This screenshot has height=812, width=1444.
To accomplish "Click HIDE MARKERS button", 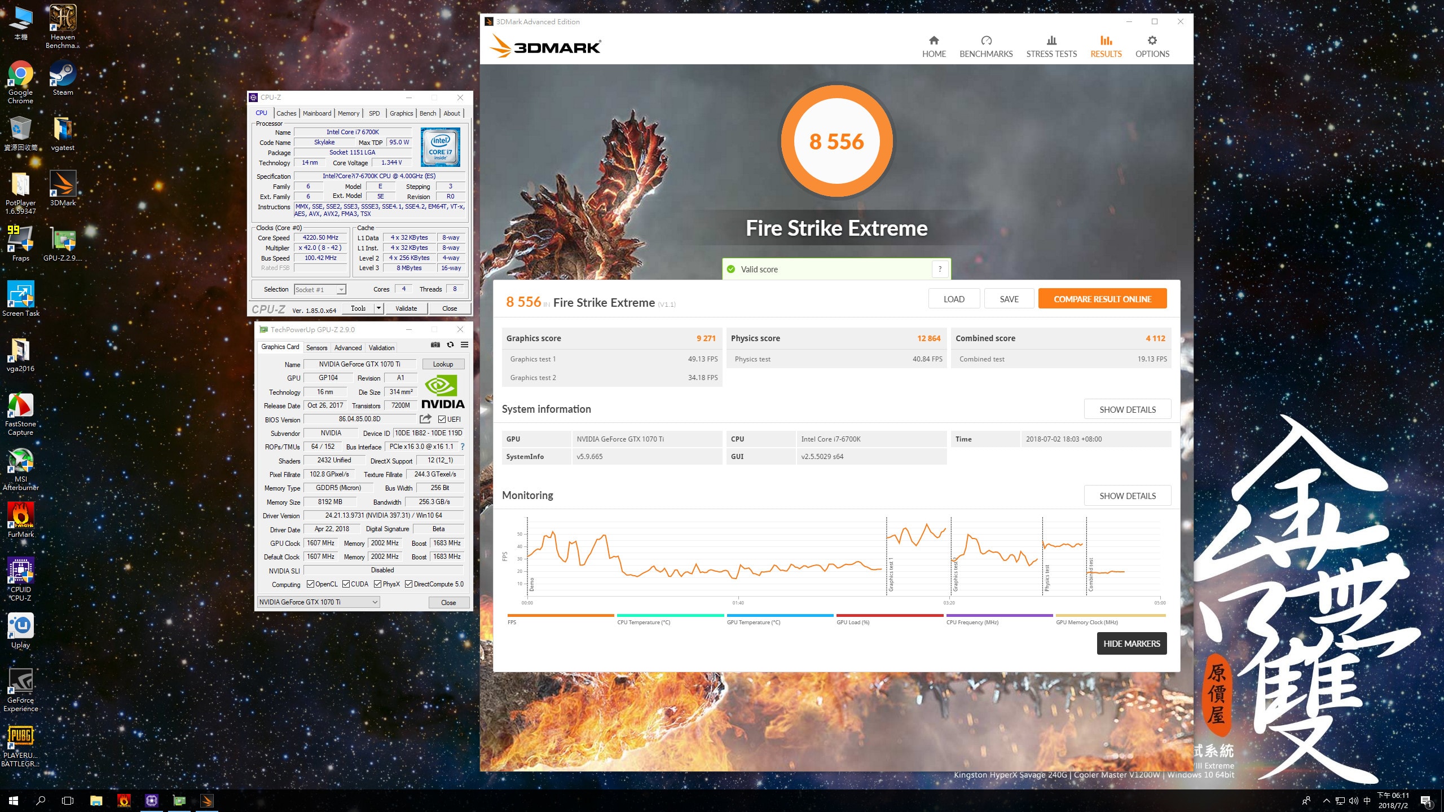I will point(1132,643).
